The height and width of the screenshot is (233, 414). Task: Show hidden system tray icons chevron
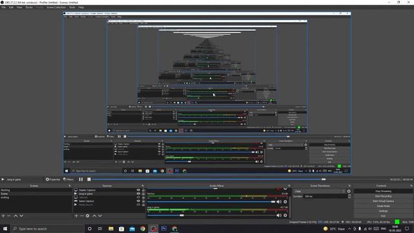(x=349, y=228)
